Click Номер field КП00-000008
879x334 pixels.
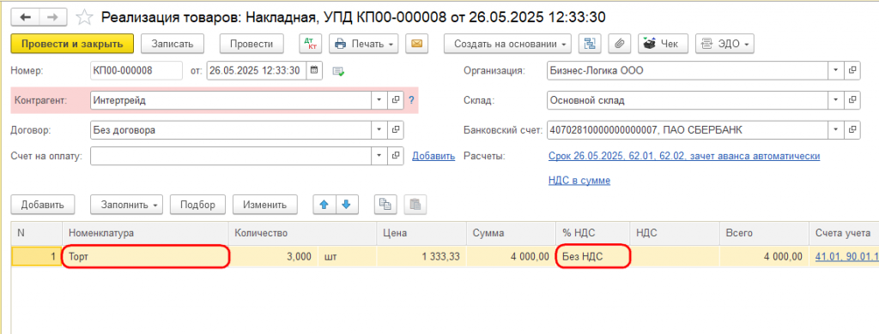pyautogui.click(x=136, y=70)
